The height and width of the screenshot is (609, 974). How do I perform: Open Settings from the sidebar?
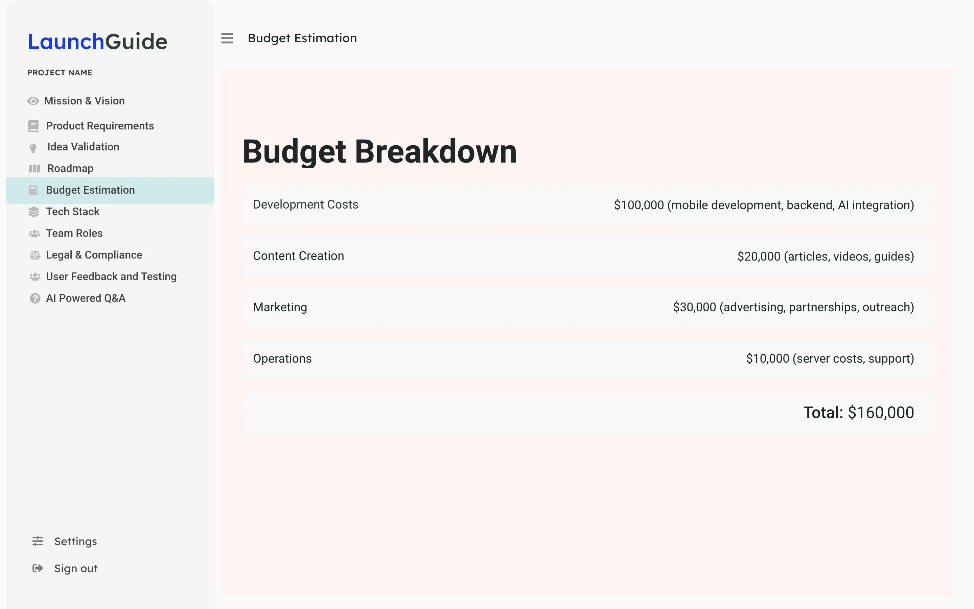75,541
